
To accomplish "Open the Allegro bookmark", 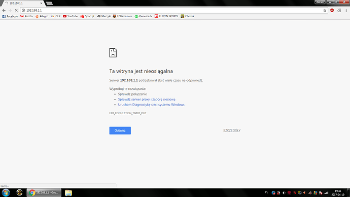I will 42,16.
